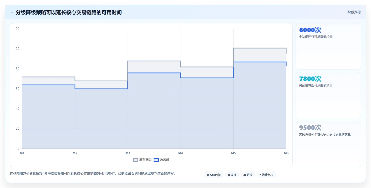Click the 120 y-axis value
This screenshot has width=371, height=188.
(17, 29)
